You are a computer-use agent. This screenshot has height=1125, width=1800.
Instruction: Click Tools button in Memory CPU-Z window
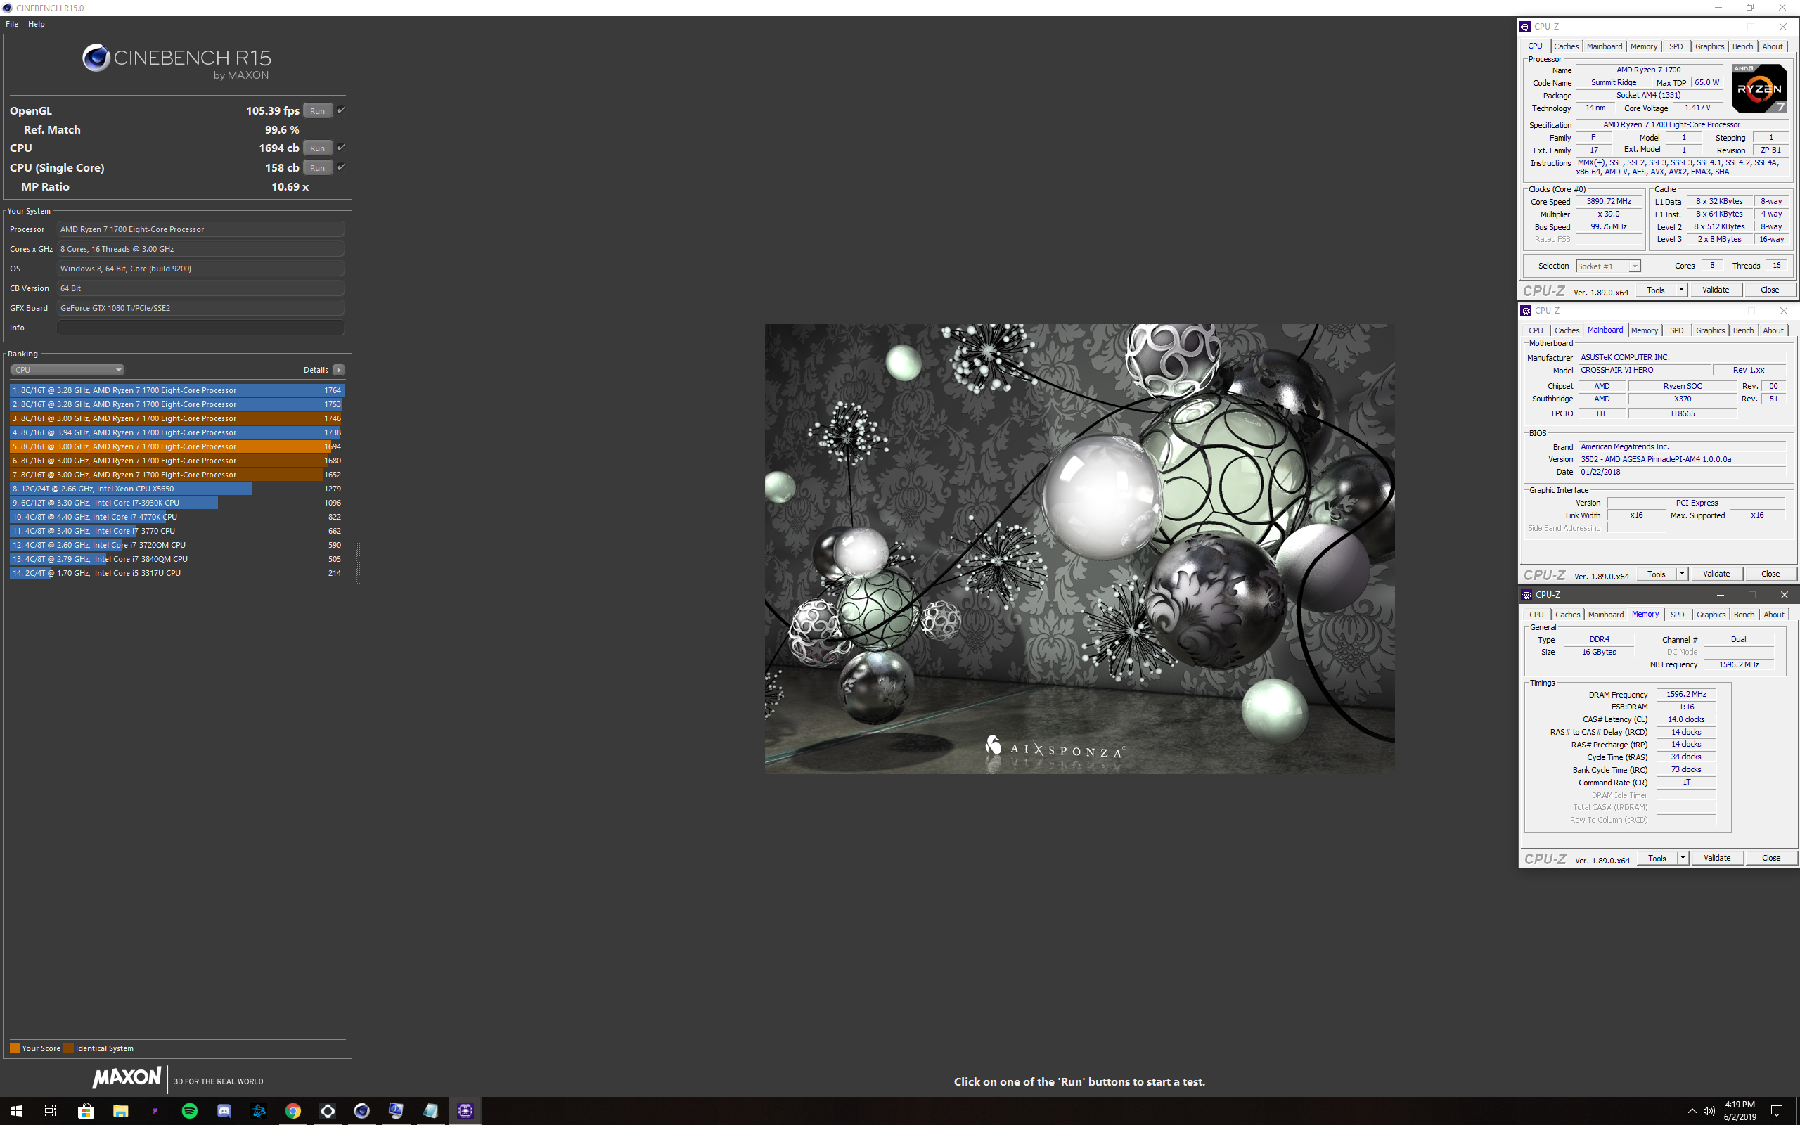1657,858
